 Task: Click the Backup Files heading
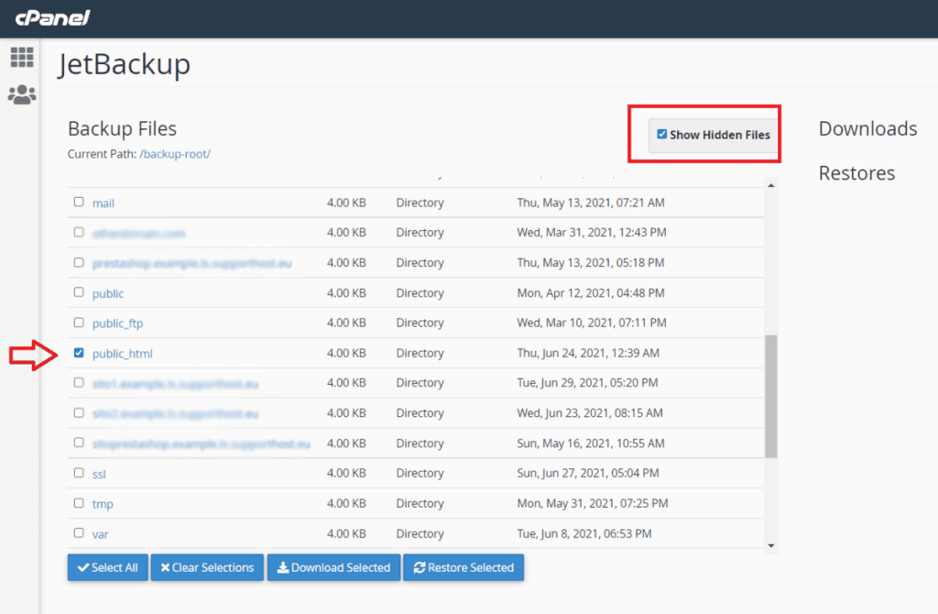(x=122, y=128)
